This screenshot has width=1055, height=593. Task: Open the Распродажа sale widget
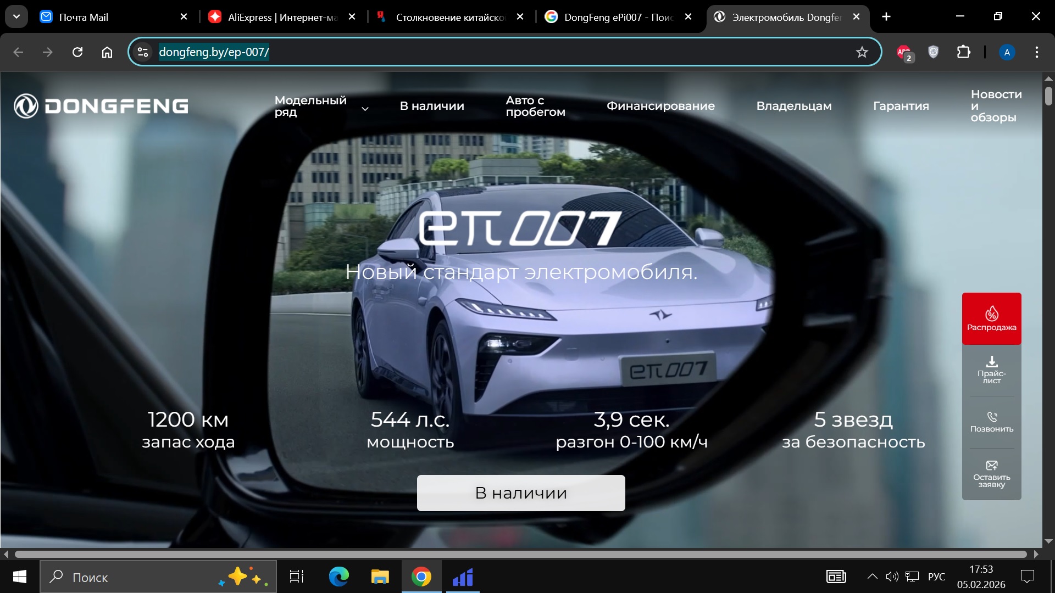point(991,318)
